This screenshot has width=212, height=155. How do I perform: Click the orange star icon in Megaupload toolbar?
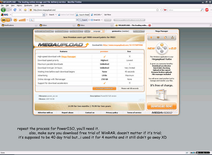point(15,20)
